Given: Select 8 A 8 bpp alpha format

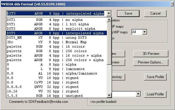Looking at the screenshot, I should click(57, 64).
